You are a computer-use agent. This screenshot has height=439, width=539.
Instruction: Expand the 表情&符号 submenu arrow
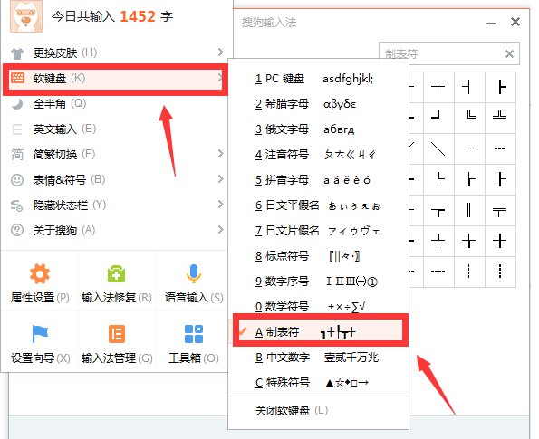click(221, 179)
